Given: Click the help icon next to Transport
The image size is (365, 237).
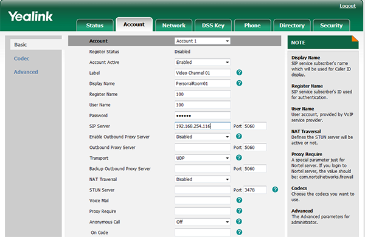Looking at the screenshot, I should (x=239, y=157).
